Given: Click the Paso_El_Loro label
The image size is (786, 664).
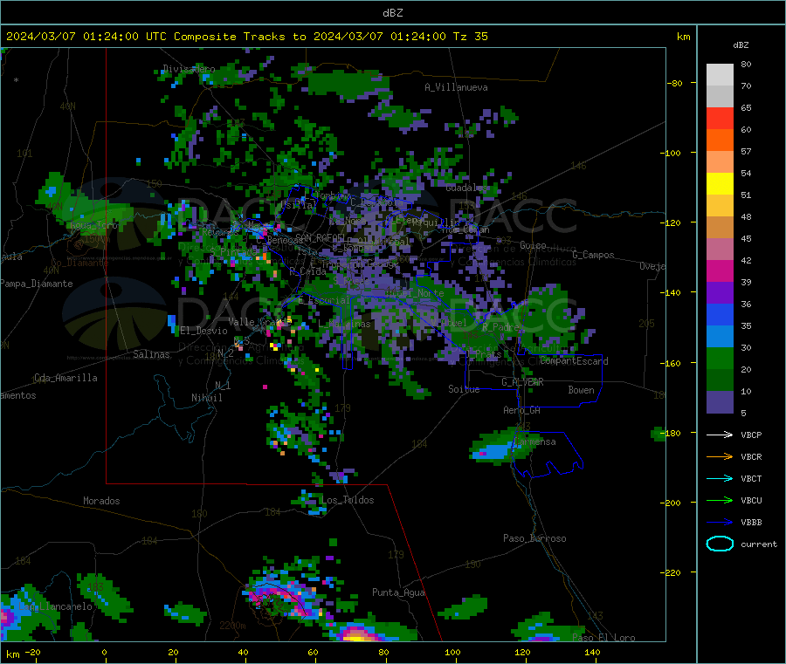Looking at the screenshot, I should (x=603, y=638).
